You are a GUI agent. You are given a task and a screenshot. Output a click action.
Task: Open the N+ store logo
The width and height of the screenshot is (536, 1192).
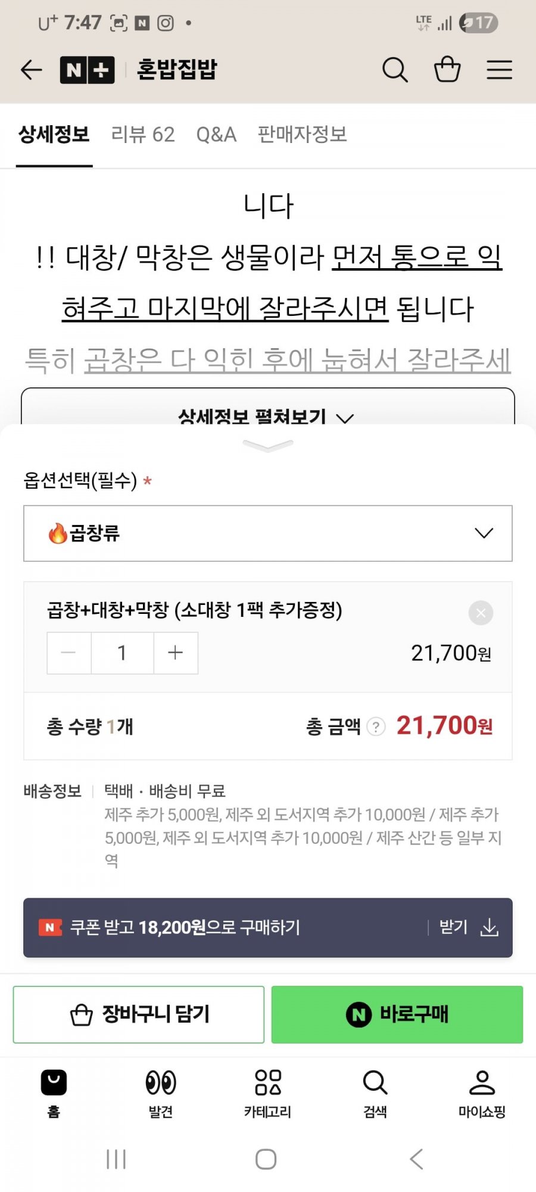(x=87, y=70)
